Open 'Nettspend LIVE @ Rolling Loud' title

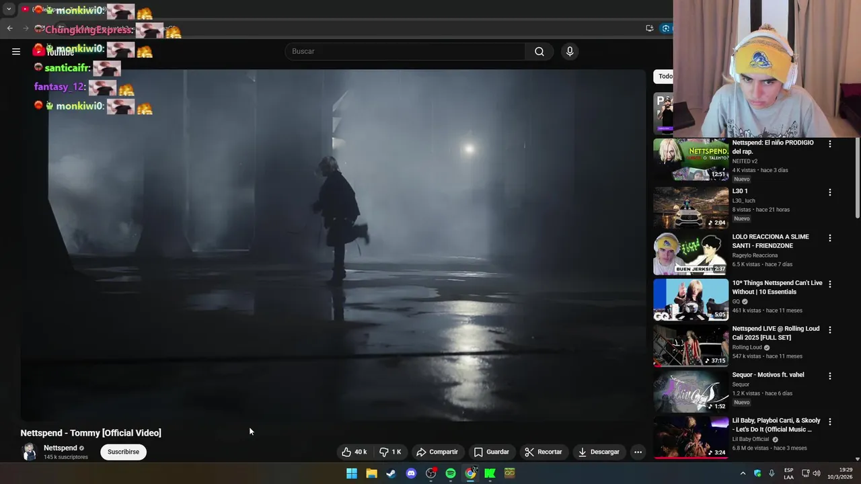click(776, 333)
